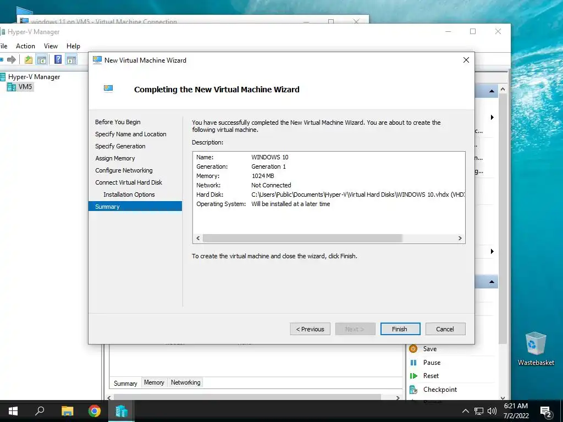Click the Checkpoint icon in Actions pane
This screenshot has height=422, width=563.
pyautogui.click(x=413, y=390)
